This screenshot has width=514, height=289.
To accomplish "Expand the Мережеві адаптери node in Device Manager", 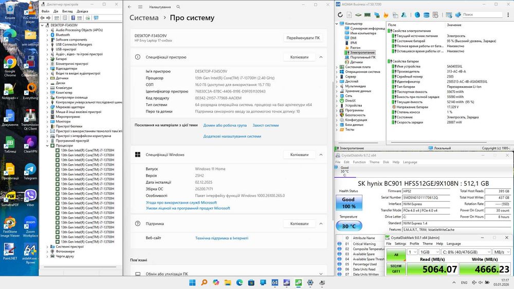I will tap(47, 107).
